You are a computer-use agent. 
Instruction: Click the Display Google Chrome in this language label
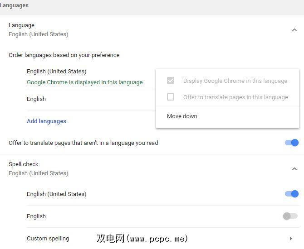coord(235,81)
